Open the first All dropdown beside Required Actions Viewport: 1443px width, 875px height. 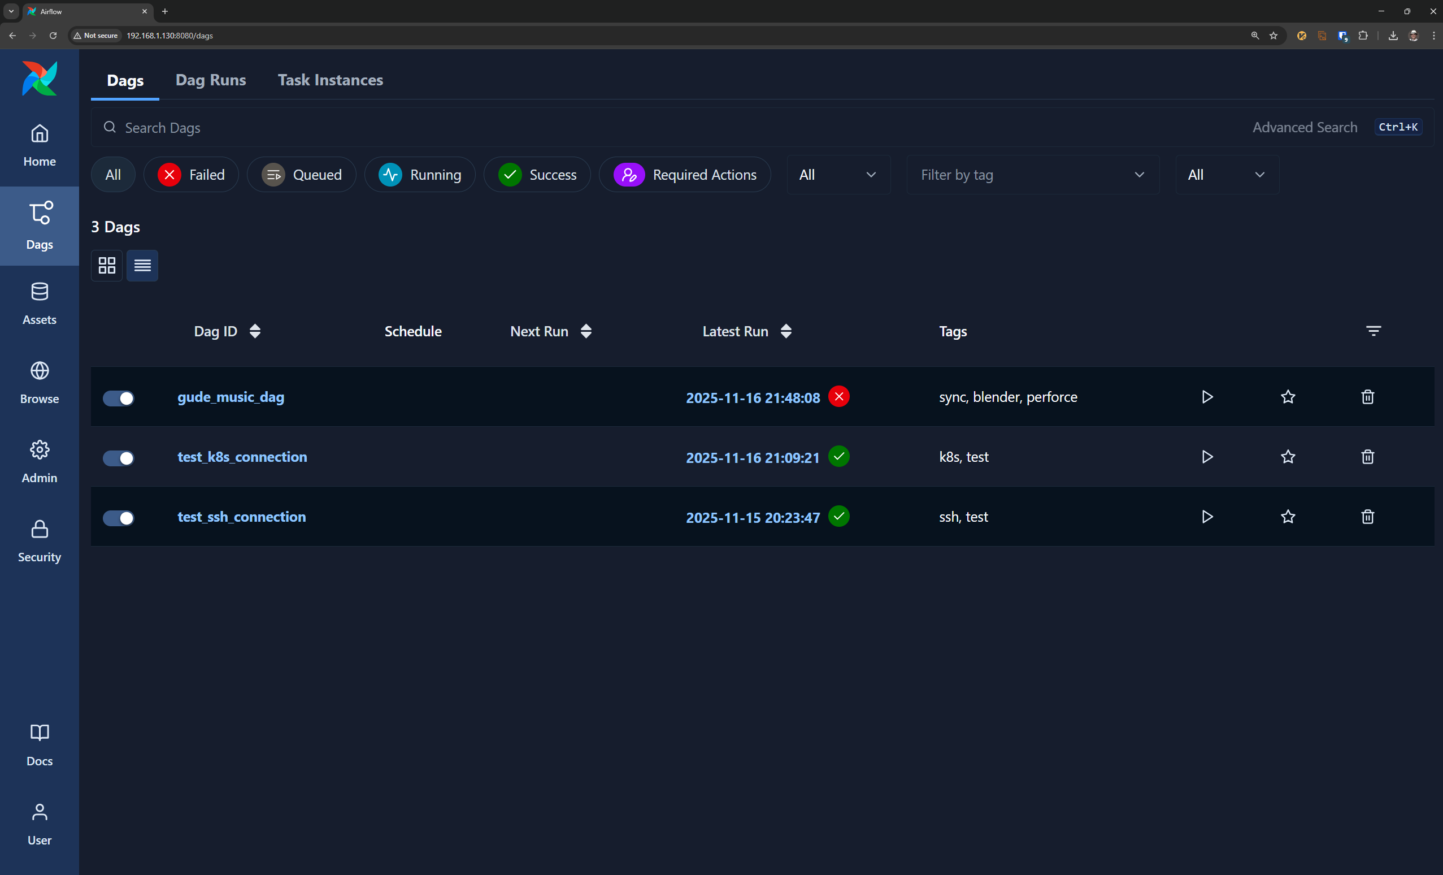837,175
